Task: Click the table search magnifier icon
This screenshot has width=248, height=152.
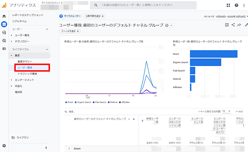Action: [66, 112]
